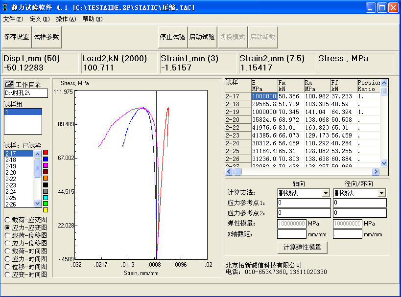Viewport: 401px width, 297px height.
Task: Pick the yellow color swatch
Action: (46, 210)
